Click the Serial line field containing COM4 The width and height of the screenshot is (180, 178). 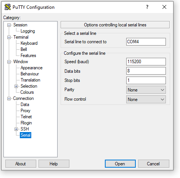pyautogui.click(x=146, y=42)
